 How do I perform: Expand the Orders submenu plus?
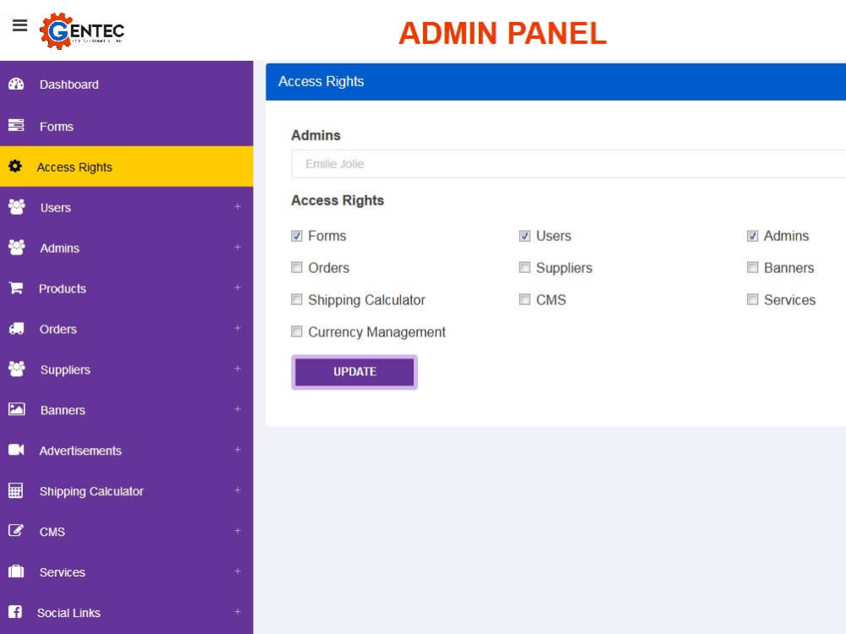click(238, 328)
